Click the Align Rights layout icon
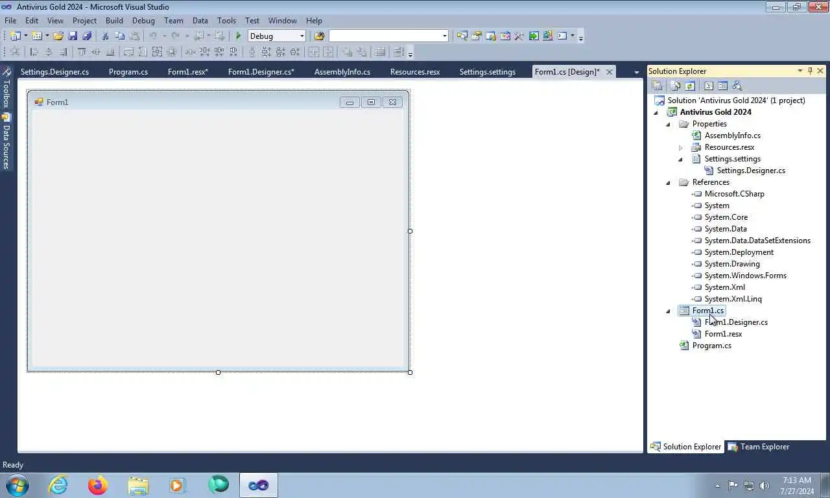 [x=63, y=53]
